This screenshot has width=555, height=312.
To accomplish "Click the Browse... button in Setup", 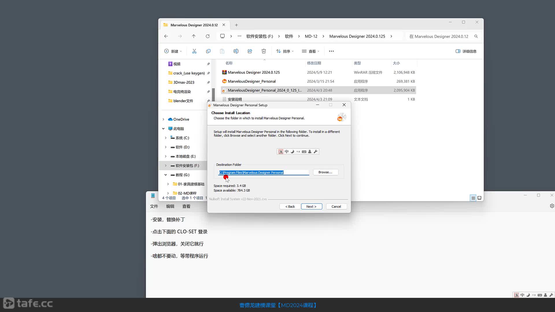I will [x=325, y=172].
